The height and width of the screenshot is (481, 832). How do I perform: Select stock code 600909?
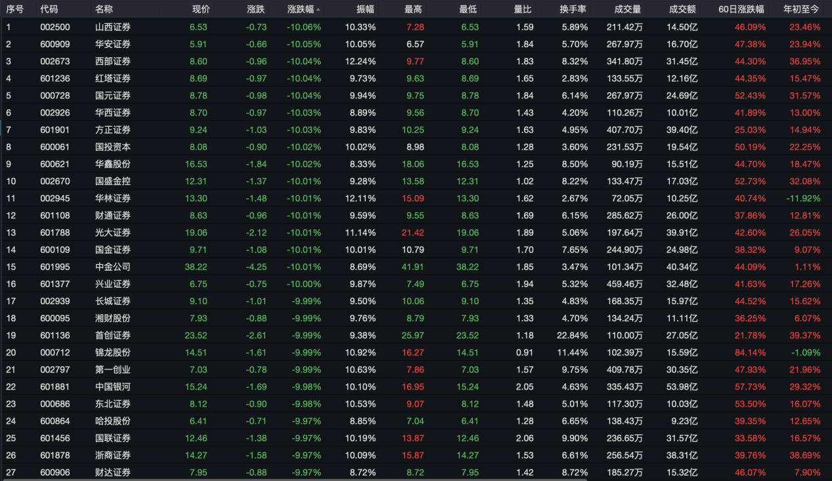click(55, 44)
